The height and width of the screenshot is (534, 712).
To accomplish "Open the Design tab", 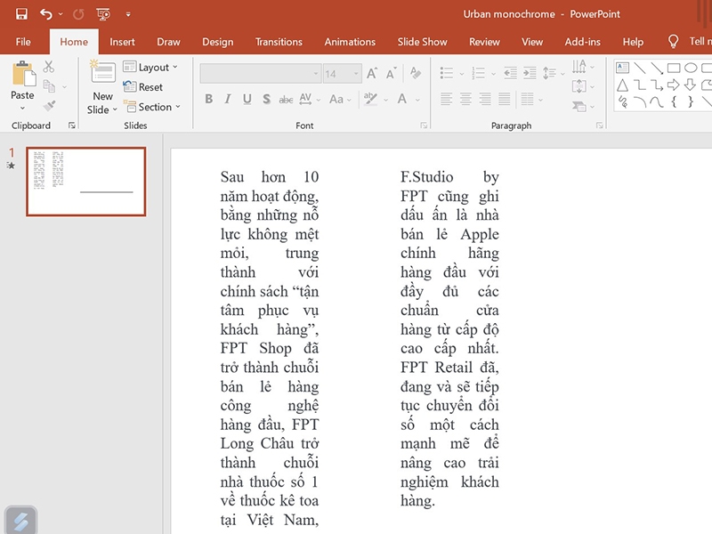I will coord(217,42).
